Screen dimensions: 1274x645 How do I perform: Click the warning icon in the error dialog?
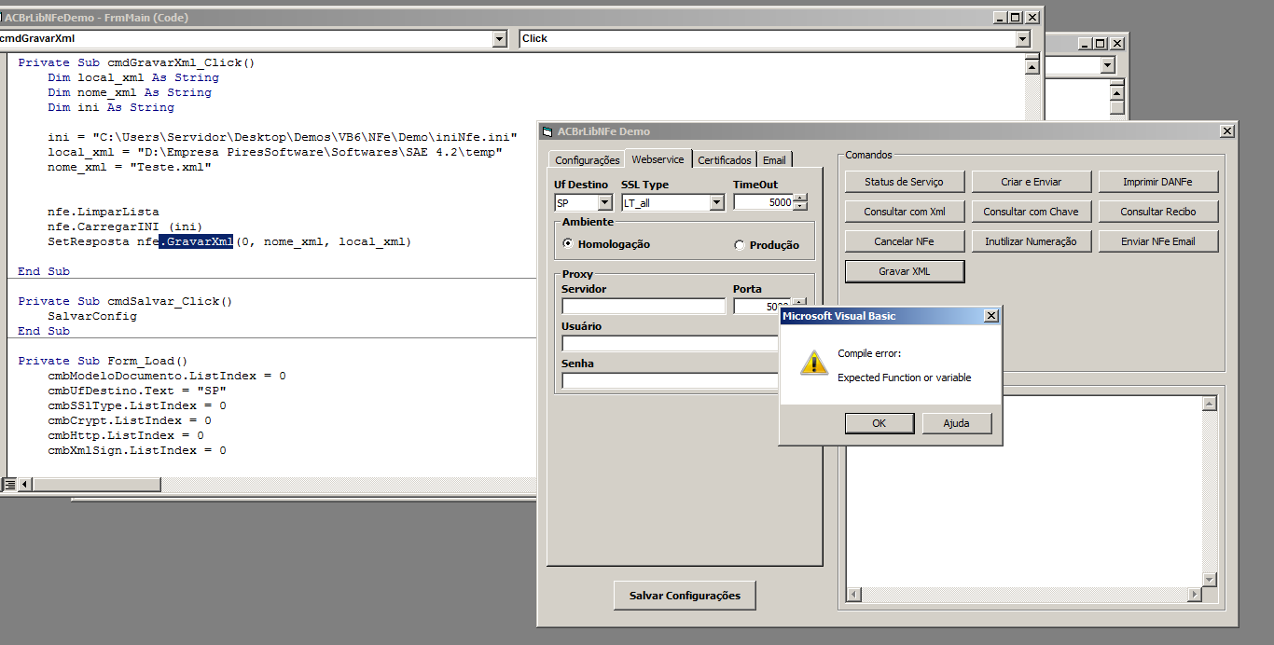click(813, 363)
